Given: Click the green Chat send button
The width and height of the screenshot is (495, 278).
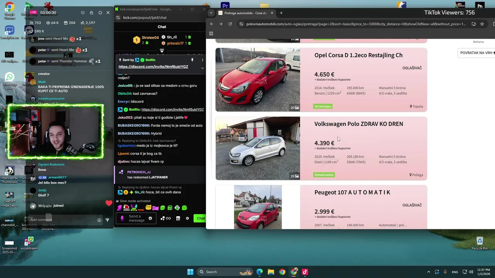Looking at the screenshot, I should pos(200,219).
